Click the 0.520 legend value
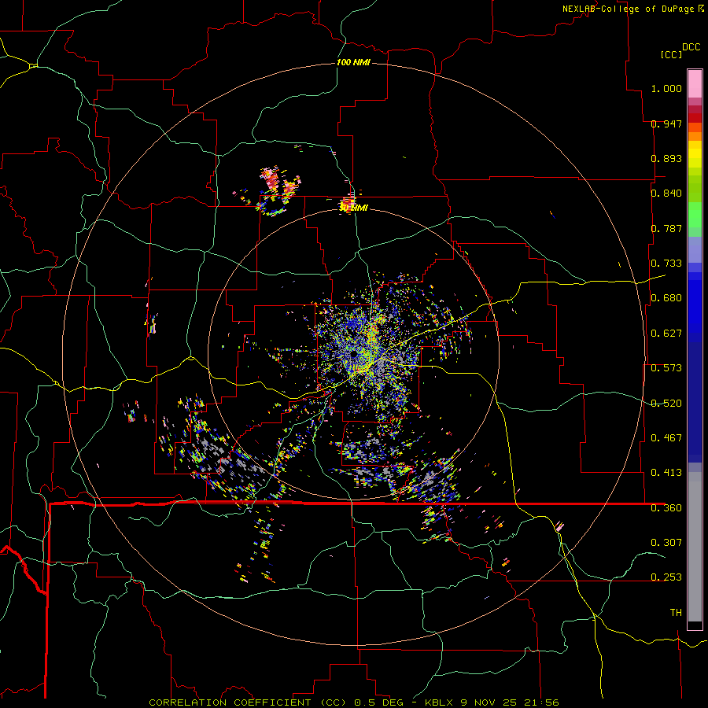 [x=666, y=404]
